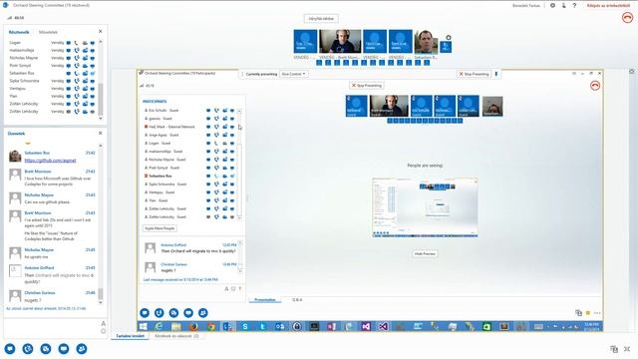Select the Q & A tab in inner window
The image size is (638, 359).
tap(297, 299)
